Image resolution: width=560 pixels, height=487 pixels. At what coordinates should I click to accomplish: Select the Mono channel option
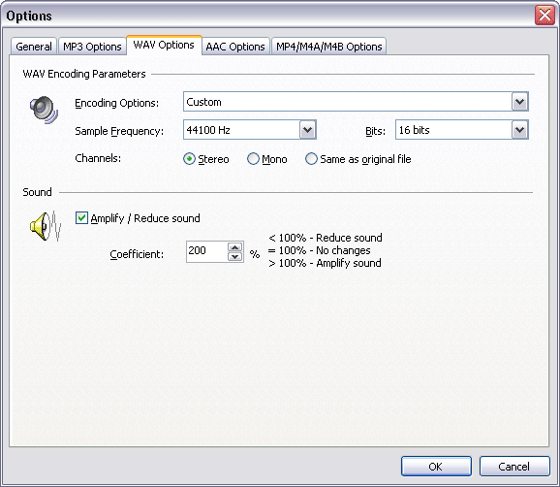coord(253,159)
